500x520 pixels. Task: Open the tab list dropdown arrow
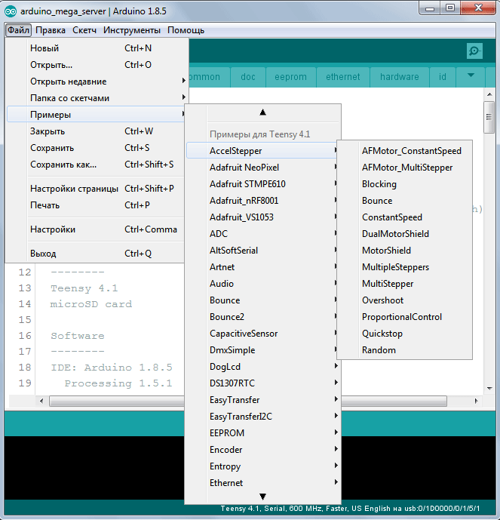(471, 76)
